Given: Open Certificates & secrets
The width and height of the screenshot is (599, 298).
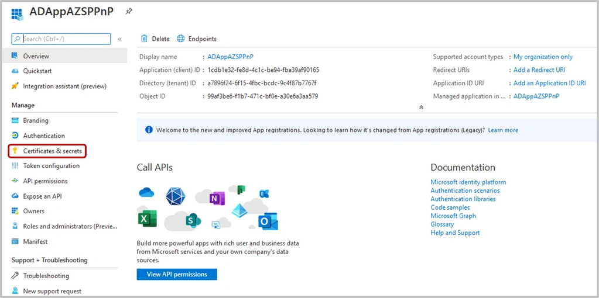Looking at the screenshot, I should 52,151.
